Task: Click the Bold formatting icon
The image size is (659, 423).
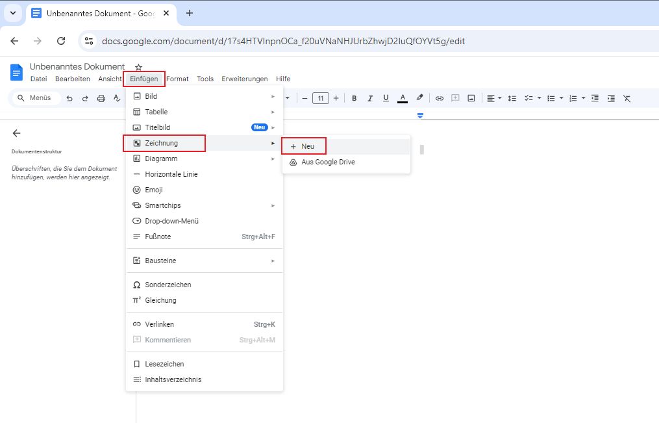Action: pos(354,98)
